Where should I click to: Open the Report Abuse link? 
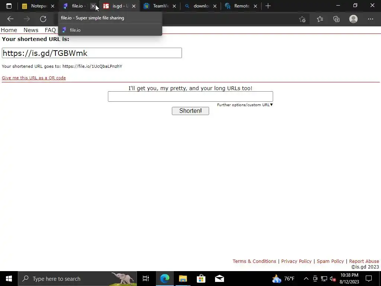364,261
